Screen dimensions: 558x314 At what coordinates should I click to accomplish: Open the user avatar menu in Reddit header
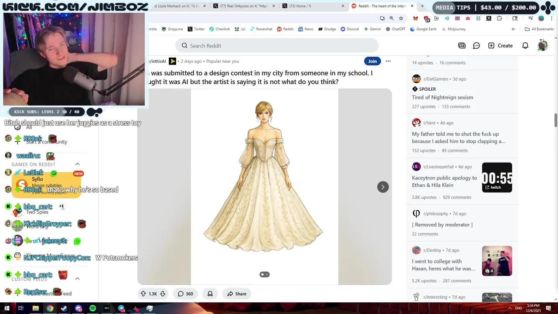[x=542, y=45]
